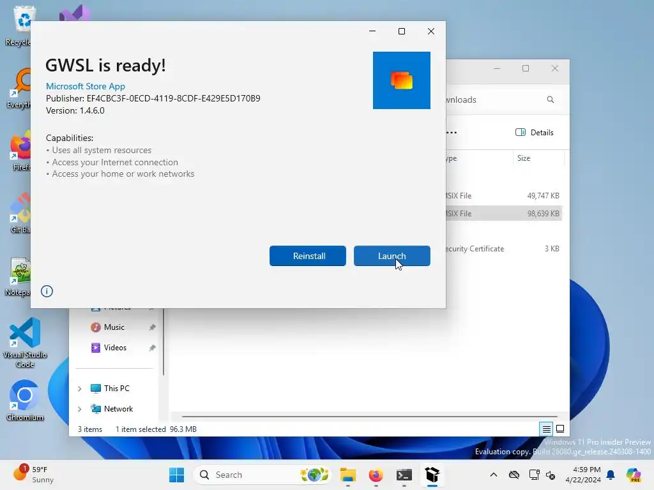The width and height of the screenshot is (654, 490).
Task: Open clock and date 4:59 PM
Action: (x=582, y=475)
